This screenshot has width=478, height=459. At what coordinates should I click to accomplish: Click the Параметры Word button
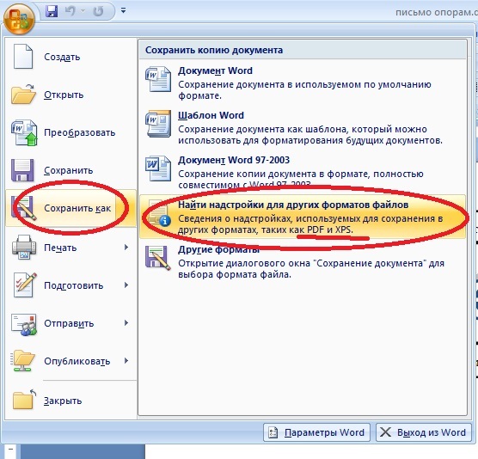pyautogui.click(x=316, y=432)
